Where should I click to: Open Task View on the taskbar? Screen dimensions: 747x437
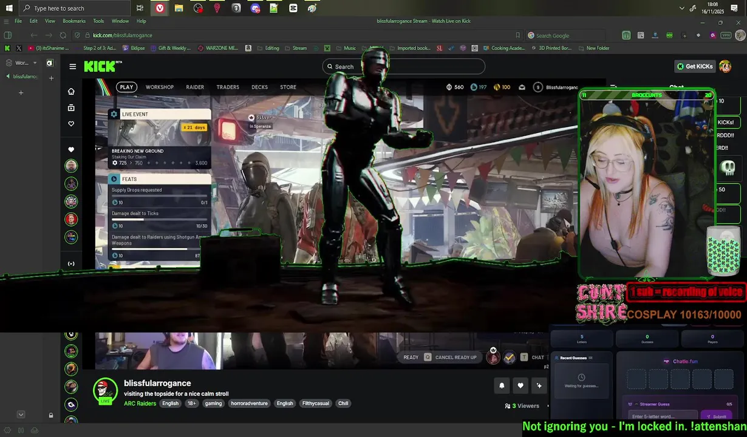(x=140, y=8)
